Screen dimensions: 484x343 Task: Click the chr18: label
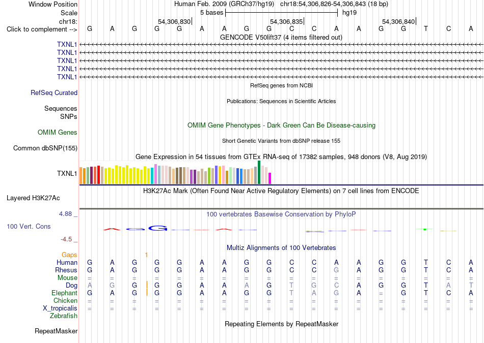[x=68, y=21]
